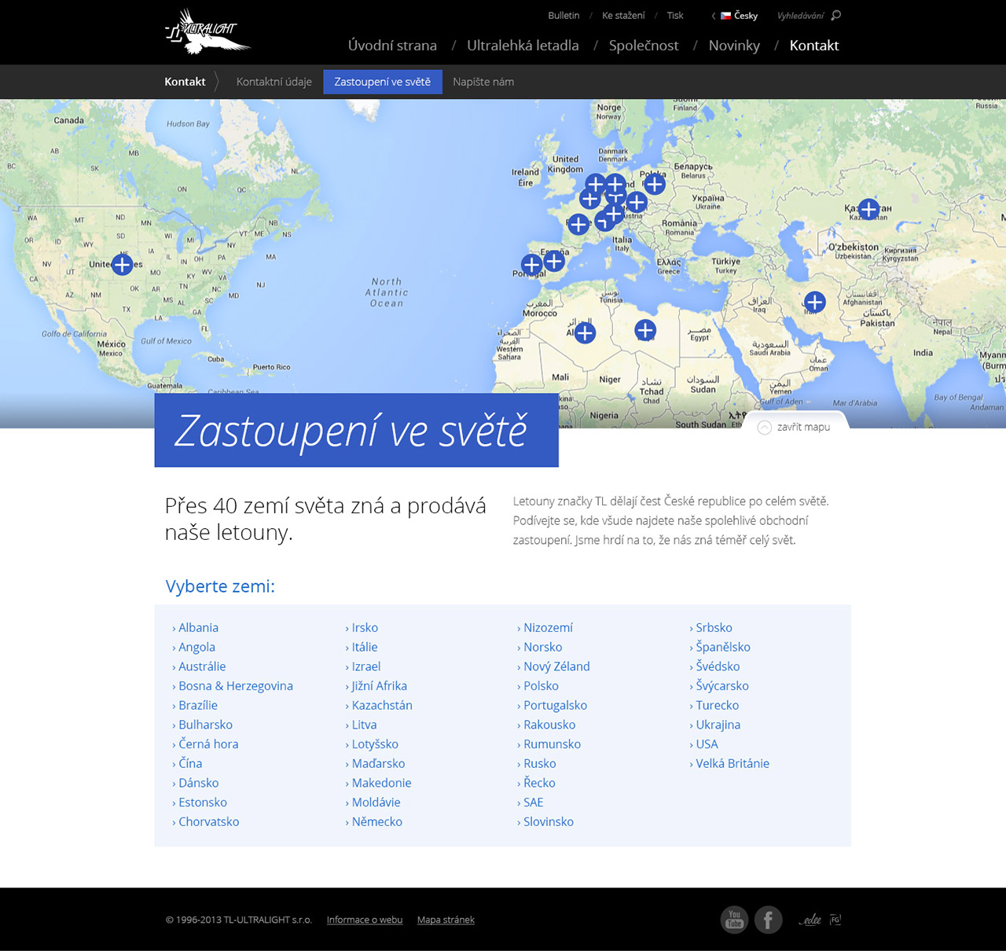The height and width of the screenshot is (951, 1006).
Task: Click the Vyhledávání search field
Action: coord(800,16)
